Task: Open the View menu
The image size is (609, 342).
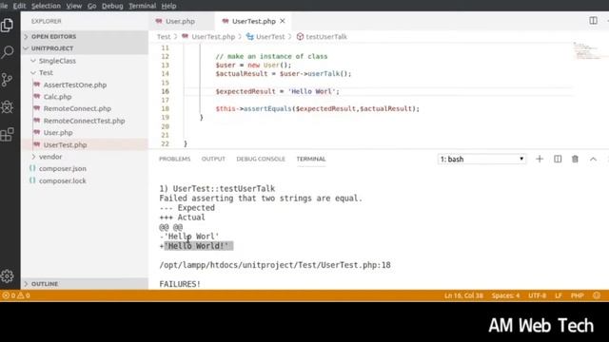Action: (x=74, y=6)
